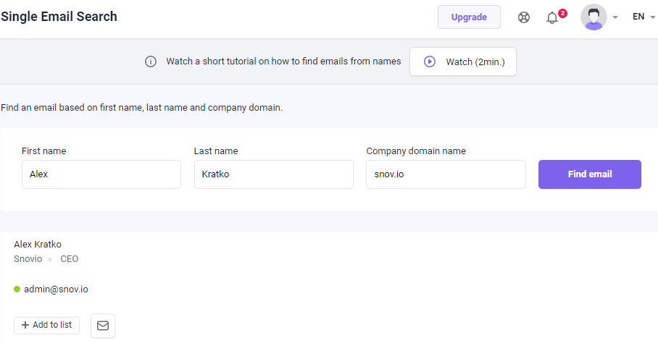Click the admin@snov.io email address

click(56, 289)
